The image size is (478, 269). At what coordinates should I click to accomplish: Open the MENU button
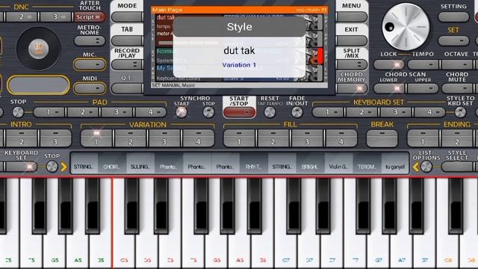click(x=352, y=16)
